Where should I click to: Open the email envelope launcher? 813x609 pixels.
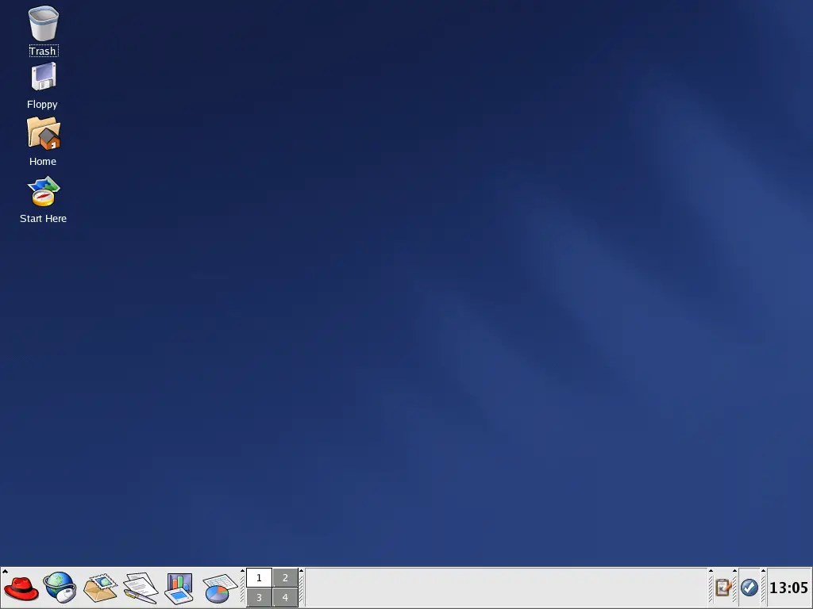pyautogui.click(x=100, y=588)
